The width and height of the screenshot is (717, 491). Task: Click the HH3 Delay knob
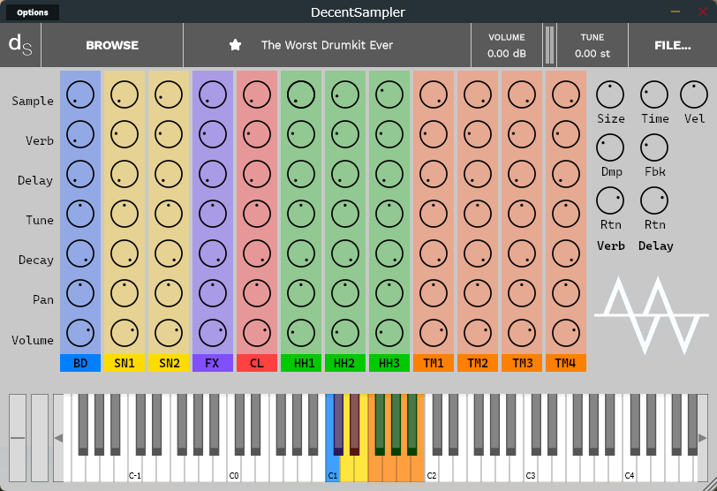click(x=389, y=174)
